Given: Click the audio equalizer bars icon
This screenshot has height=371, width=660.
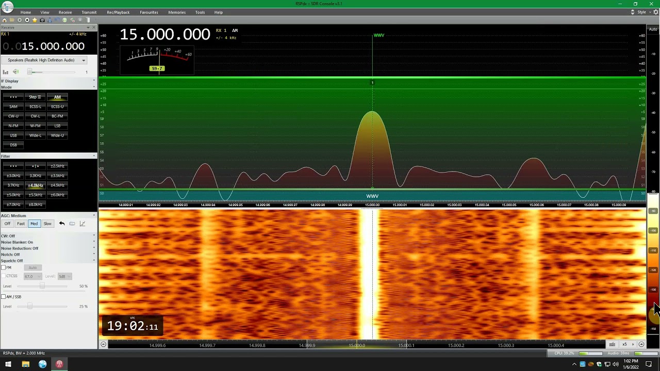Looking at the screenshot, I should 6,72.
